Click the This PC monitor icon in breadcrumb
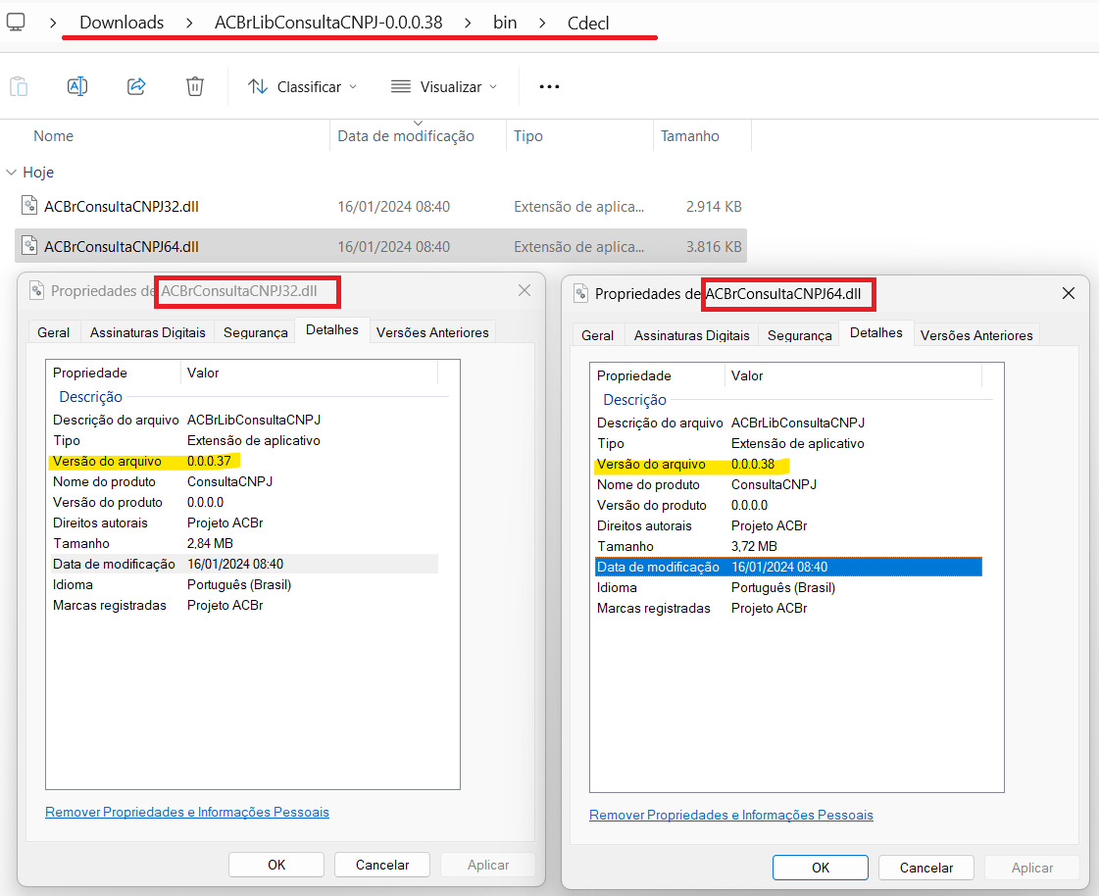 [16, 23]
